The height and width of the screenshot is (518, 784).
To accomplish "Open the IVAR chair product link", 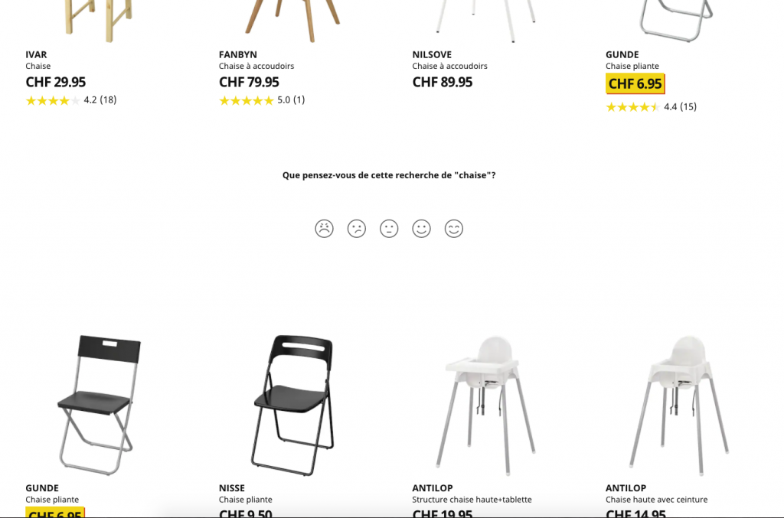I will (x=38, y=60).
